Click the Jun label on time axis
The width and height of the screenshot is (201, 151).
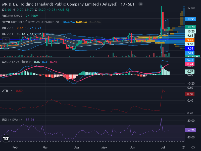133,147
